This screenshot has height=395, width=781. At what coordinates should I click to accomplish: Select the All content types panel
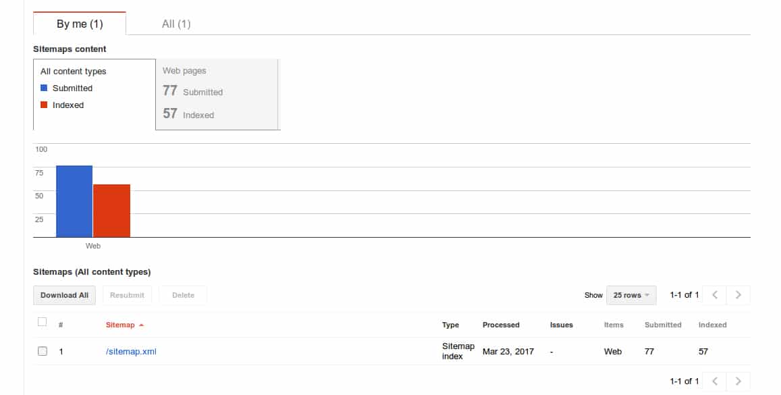94,94
